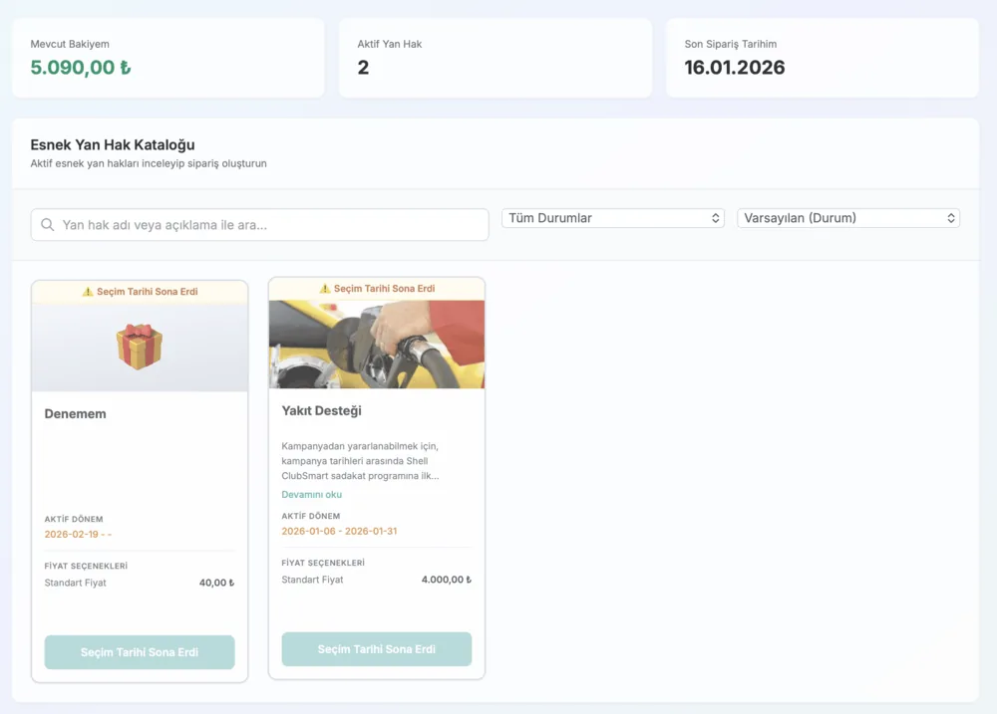Click the 40,00 ₺ standard price
Screen dimensions: 997x714
216,583
